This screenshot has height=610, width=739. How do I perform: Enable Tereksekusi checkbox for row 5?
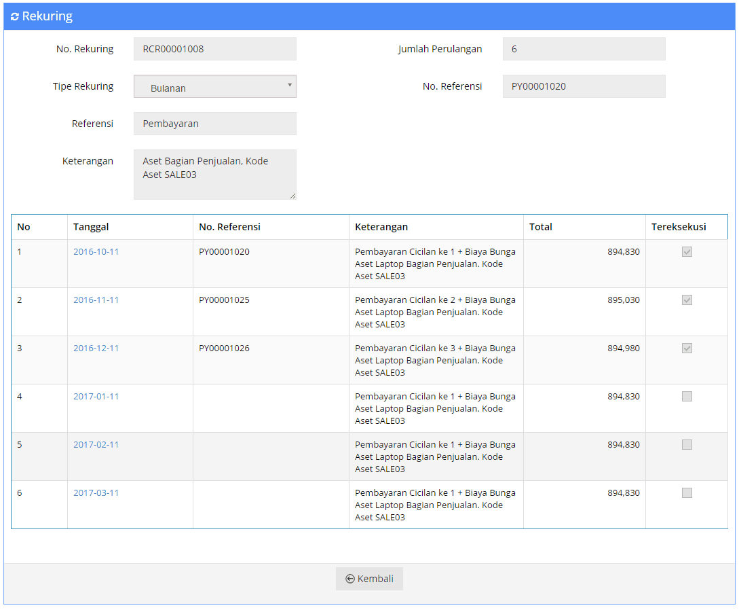tap(687, 445)
